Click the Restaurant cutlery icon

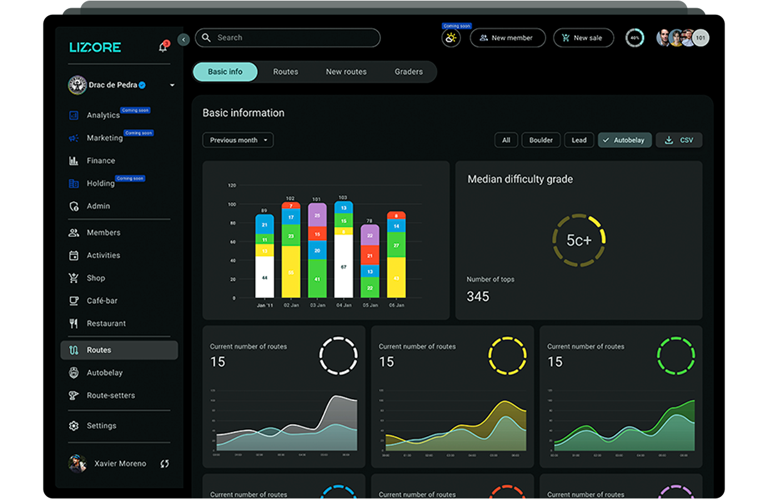coord(74,324)
